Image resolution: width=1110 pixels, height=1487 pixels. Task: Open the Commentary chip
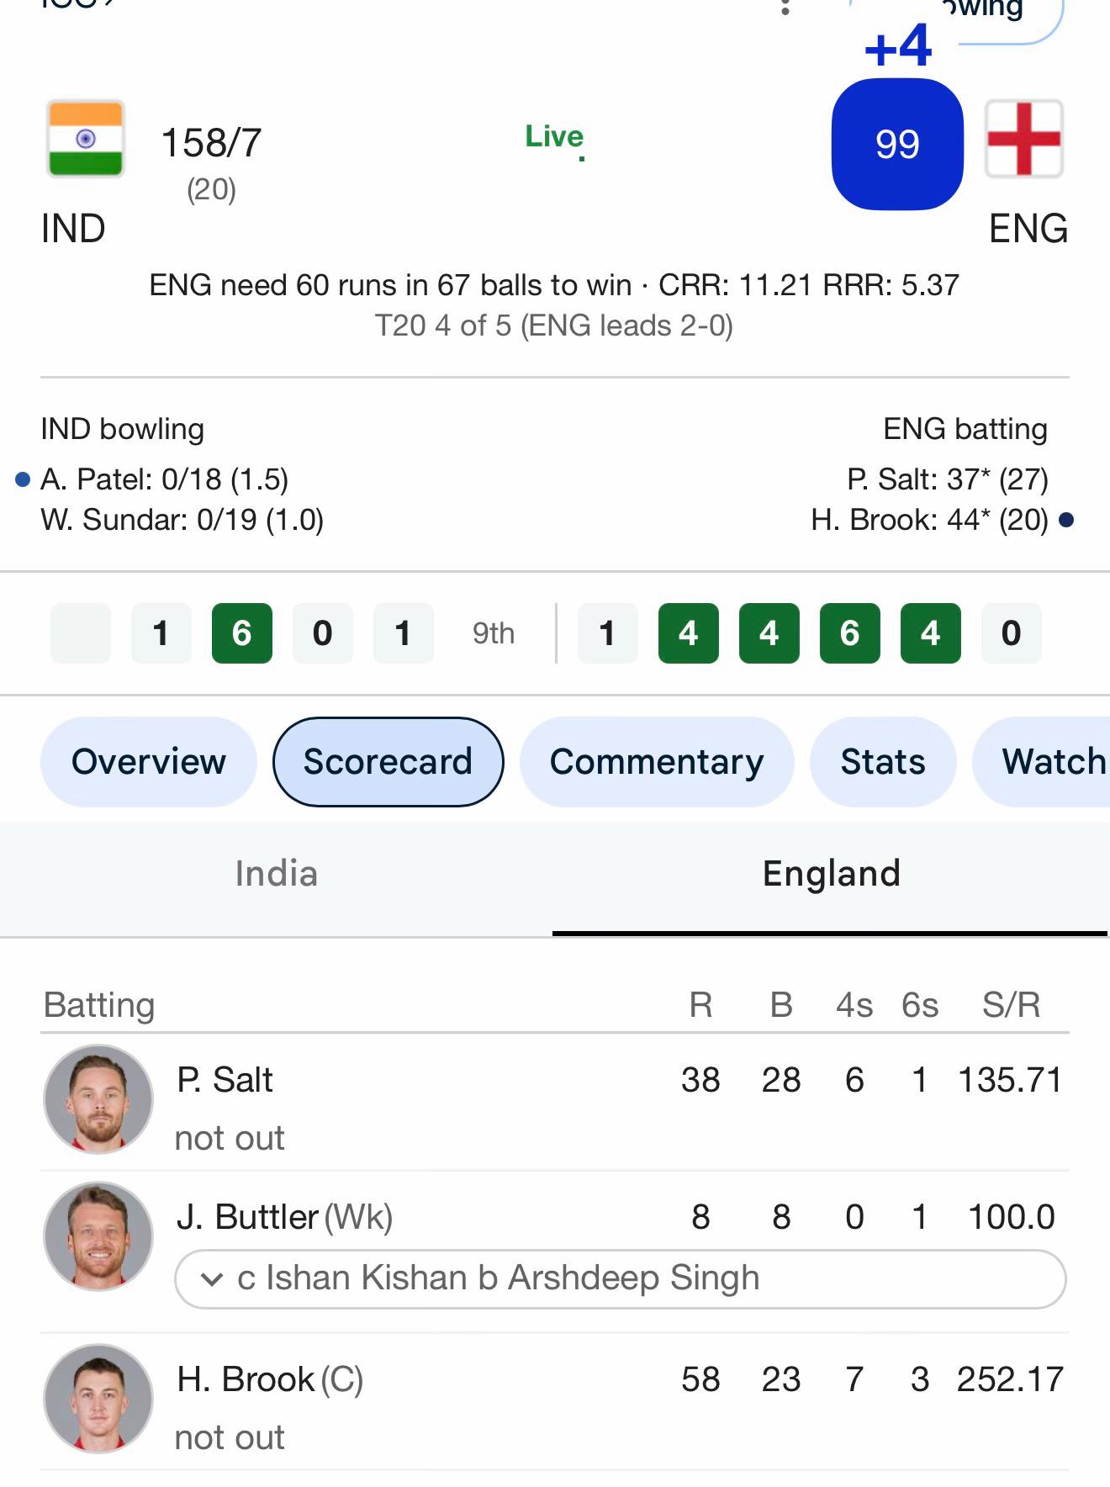tap(657, 762)
